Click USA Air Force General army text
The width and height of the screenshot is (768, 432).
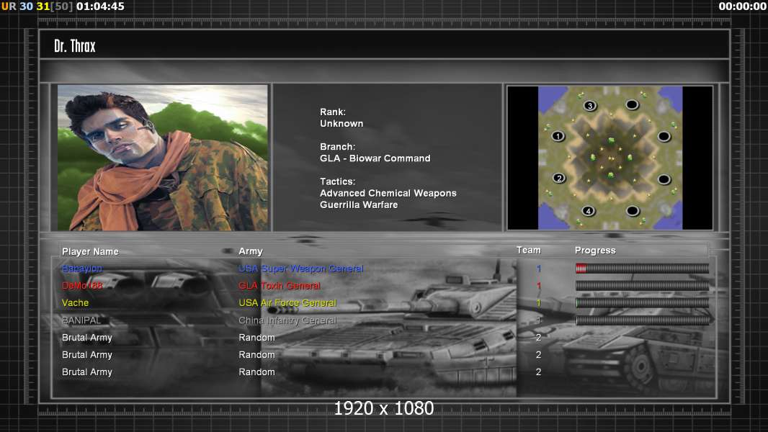(x=287, y=303)
